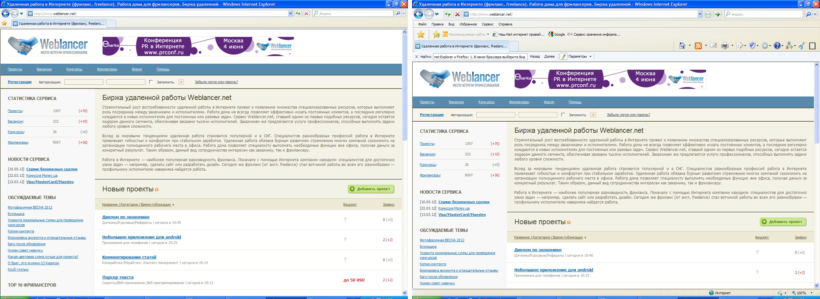The width and height of the screenshot is (820, 299).
Task: Go back in the left browser window
Action: coord(5,13)
